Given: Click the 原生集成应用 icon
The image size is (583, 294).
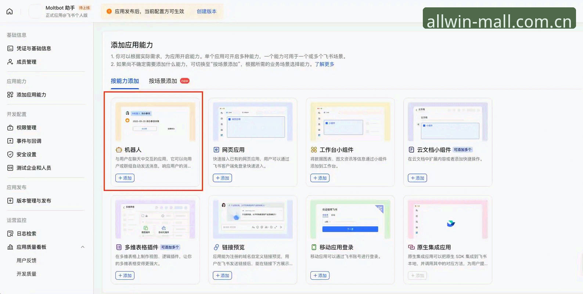Looking at the screenshot, I should pos(411,247).
